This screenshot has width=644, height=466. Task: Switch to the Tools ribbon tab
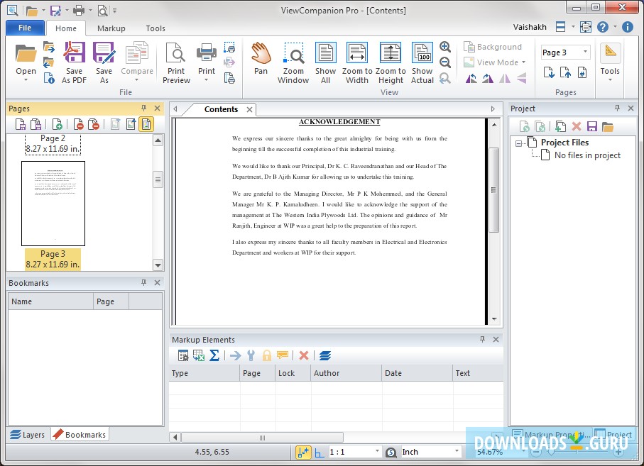[155, 28]
